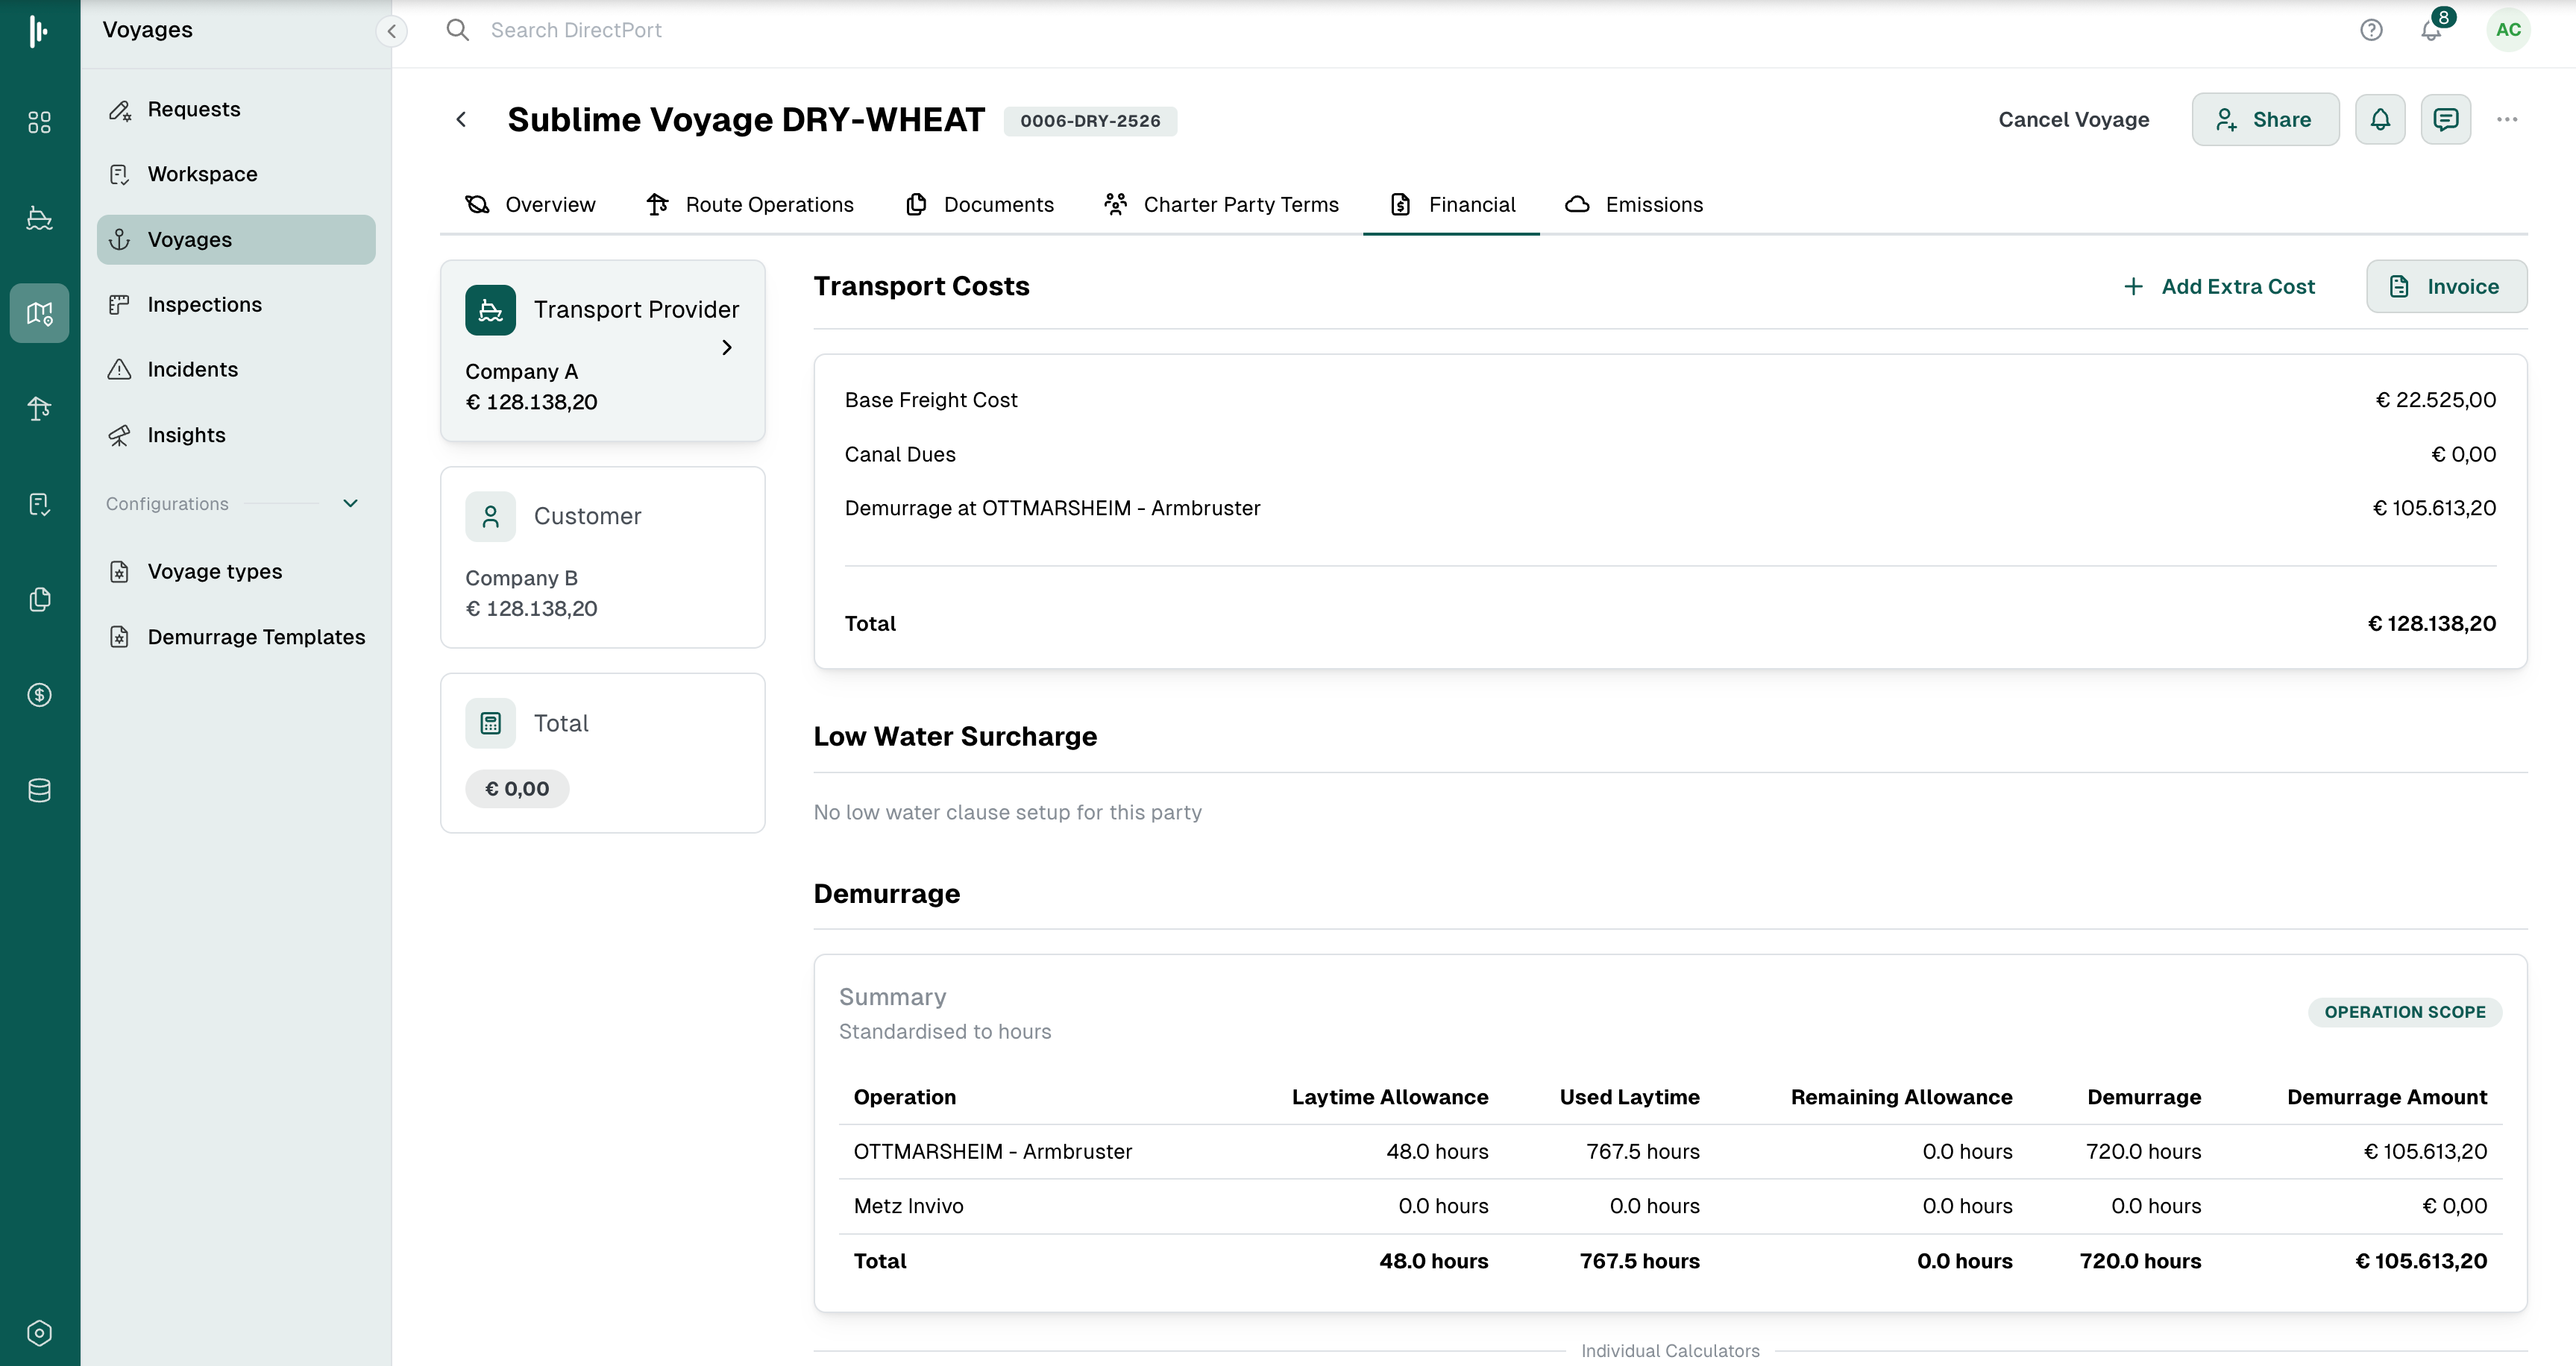Click the Search DirectPort field

(576, 30)
